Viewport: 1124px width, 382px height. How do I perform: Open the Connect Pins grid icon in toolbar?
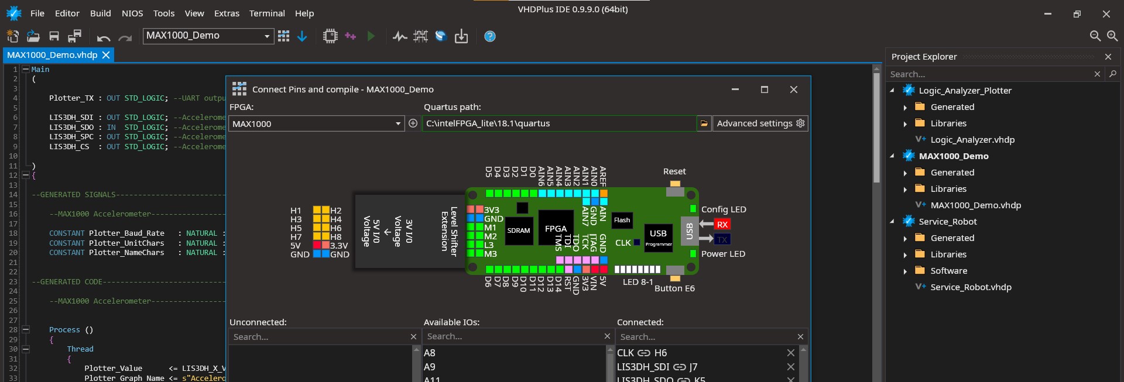284,36
